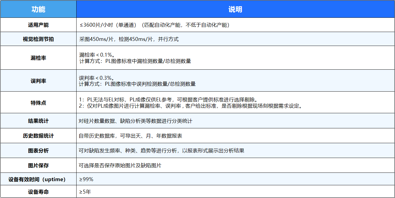Select the 设备寿命 row label
Screen dimensions: 395x198
point(38,192)
